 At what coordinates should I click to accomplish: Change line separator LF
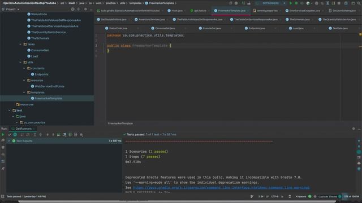267,196
